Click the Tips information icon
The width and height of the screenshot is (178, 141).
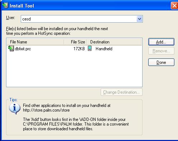tap(15, 108)
